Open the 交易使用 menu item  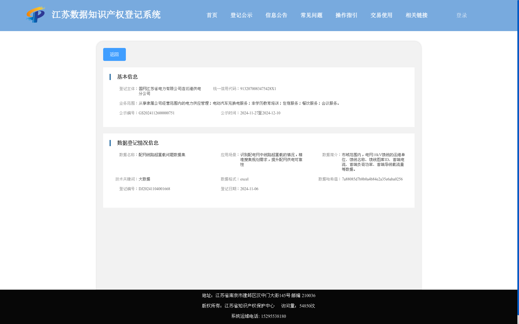(x=381, y=15)
